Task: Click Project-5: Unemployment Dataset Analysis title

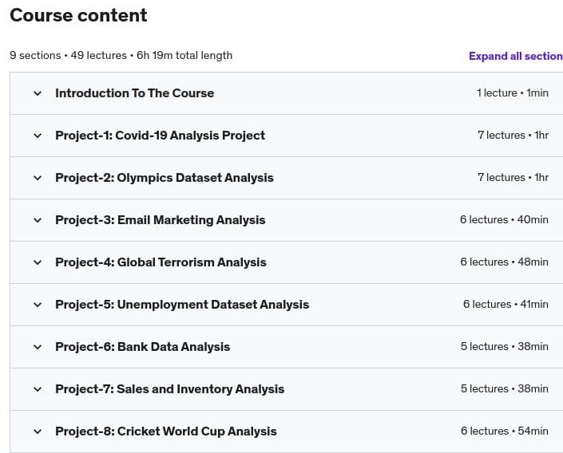Action: tap(181, 305)
